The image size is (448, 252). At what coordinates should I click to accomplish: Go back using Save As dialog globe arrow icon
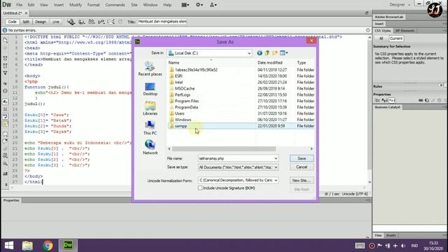tap(260, 53)
